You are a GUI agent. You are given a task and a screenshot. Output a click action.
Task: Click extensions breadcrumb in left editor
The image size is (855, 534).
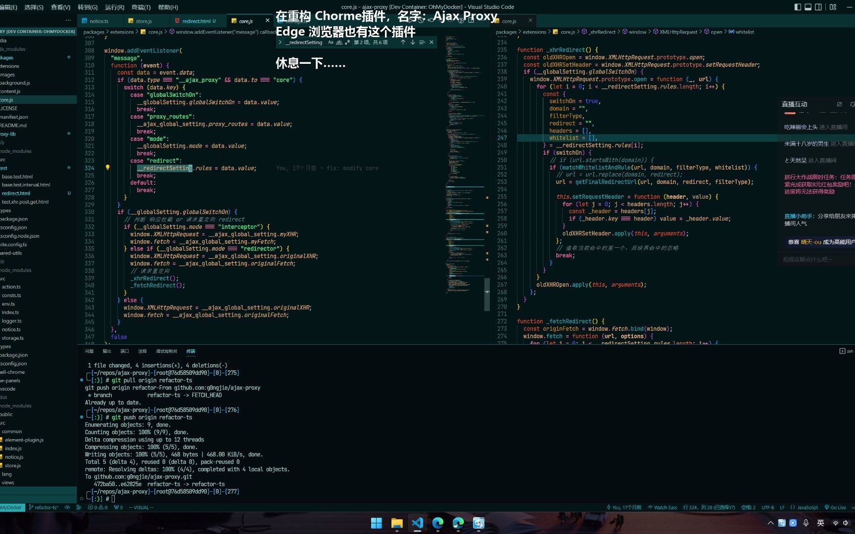(122, 32)
